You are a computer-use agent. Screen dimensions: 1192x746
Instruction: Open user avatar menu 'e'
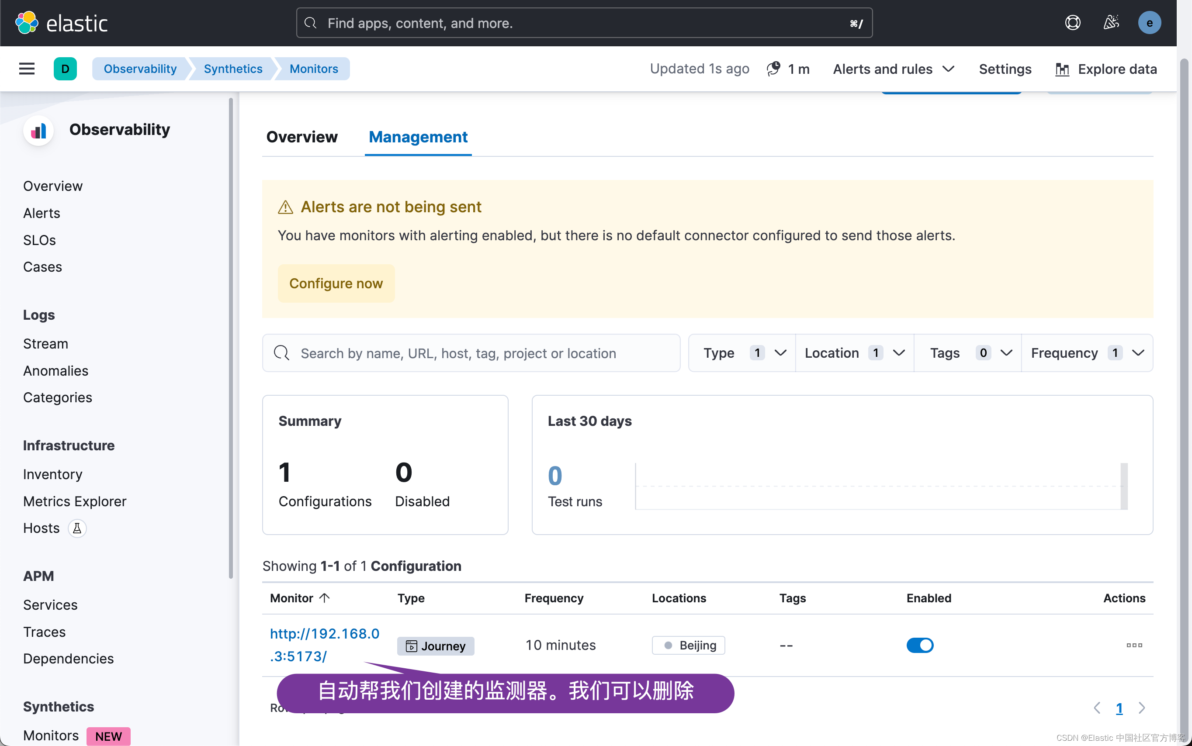point(1149,23)
